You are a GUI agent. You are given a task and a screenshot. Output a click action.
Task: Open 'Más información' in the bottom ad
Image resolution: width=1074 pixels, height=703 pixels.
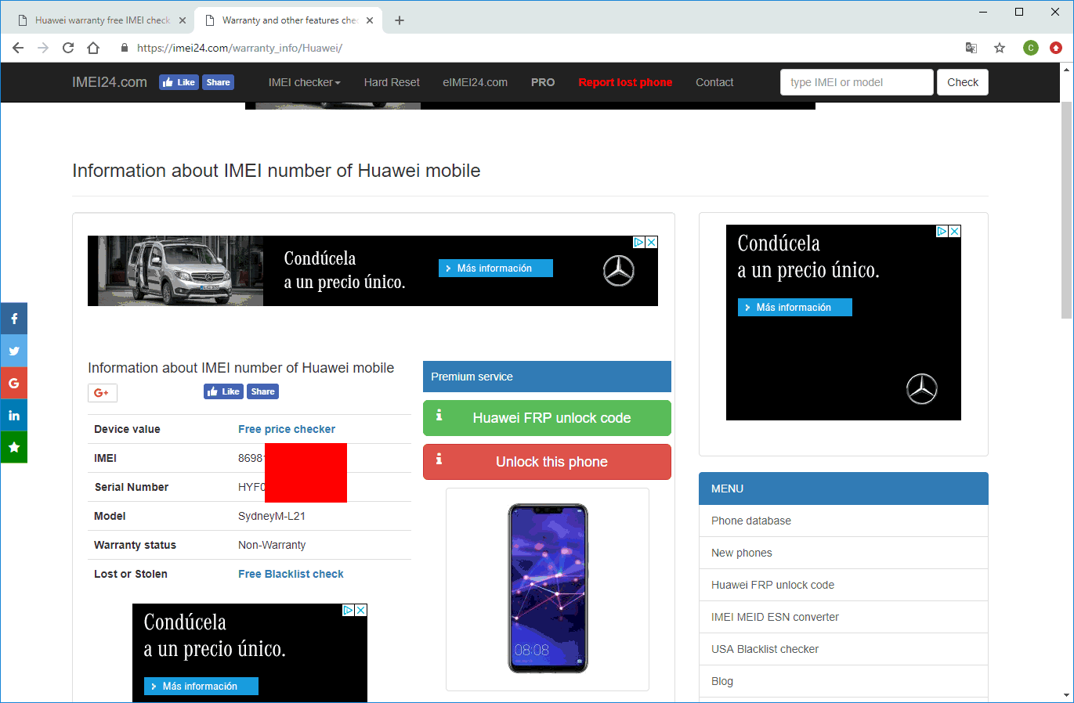click(201, 687)
